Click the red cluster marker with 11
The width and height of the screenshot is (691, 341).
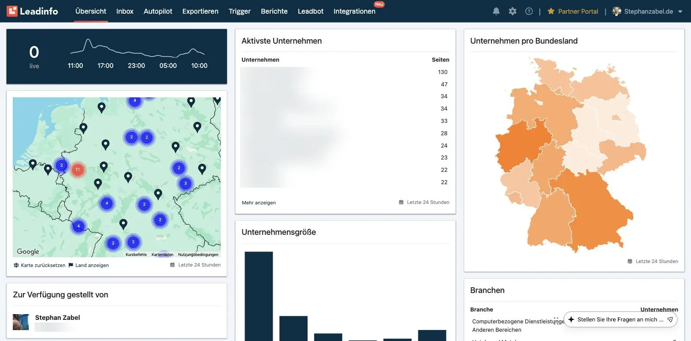point(78,170)
